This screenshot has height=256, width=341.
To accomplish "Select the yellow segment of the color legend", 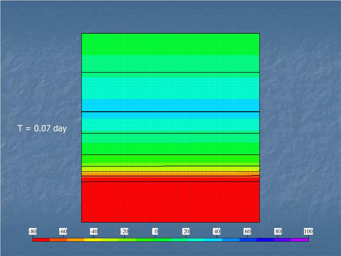I will (x=93, y=240).
